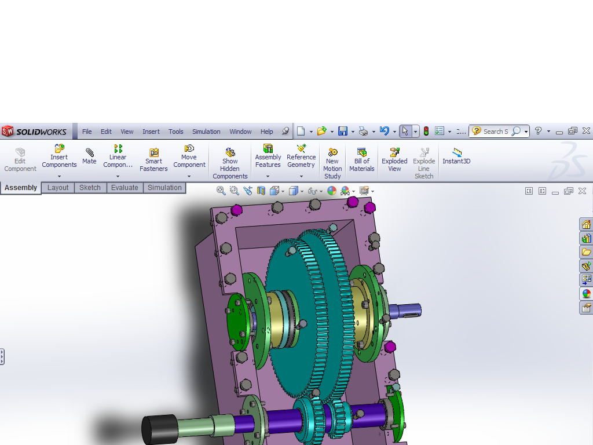Image resolution: width=593 pixels, height=445 pixels.
Task: Click the Reference Geometry icon
Action: tap(301, 148)
